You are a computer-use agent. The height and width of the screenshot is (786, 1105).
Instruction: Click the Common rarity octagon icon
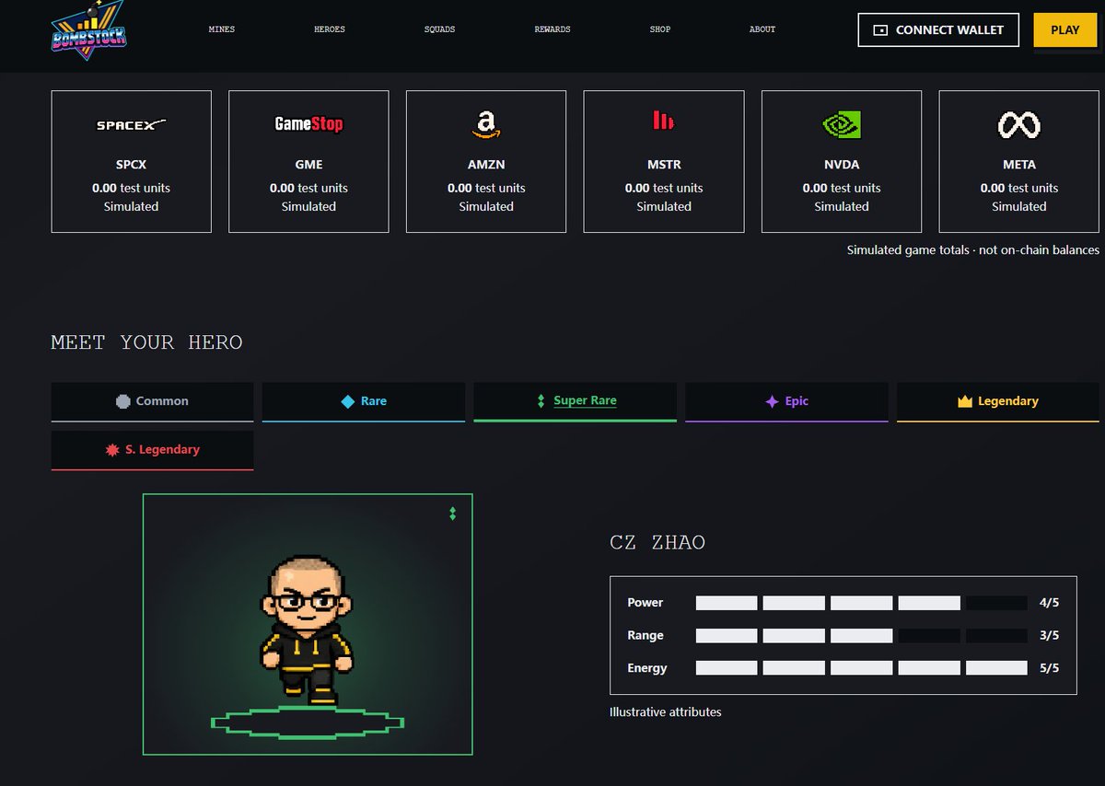[x=123, y=401]
